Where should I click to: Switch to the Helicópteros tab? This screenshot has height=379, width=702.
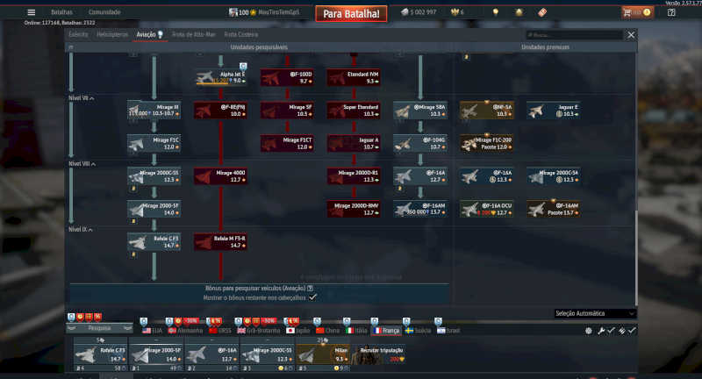pos(112,34)
